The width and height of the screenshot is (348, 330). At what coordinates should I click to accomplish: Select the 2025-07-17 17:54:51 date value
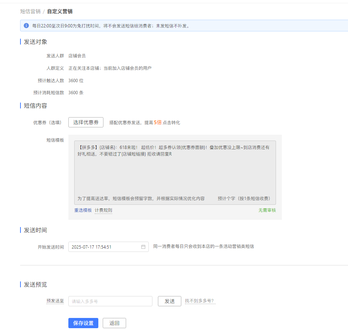click(91, 247)
